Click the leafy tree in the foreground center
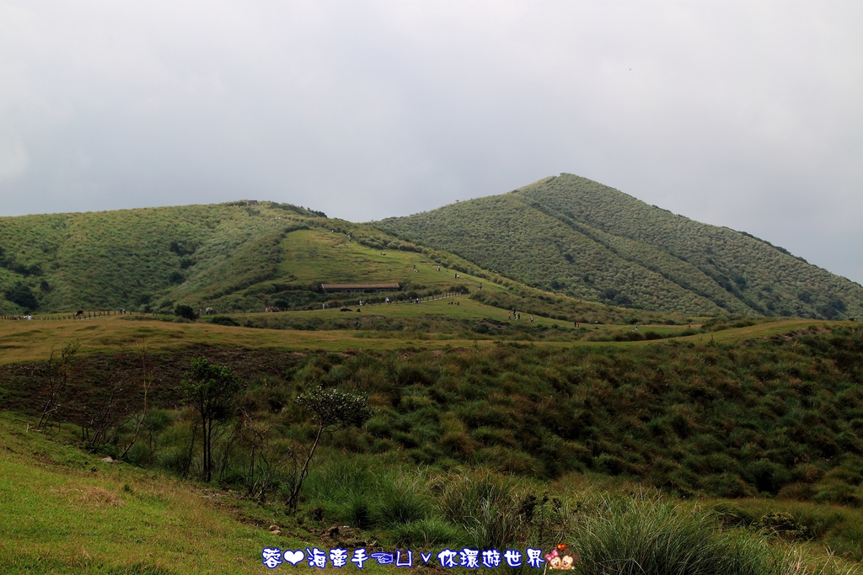 (331, 407)
